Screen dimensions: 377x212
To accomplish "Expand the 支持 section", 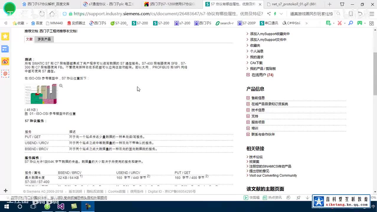I will coord(248,116).
